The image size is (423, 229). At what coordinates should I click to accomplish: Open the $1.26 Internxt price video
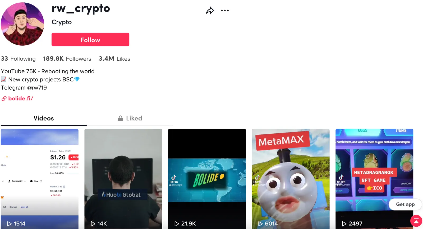40,179
